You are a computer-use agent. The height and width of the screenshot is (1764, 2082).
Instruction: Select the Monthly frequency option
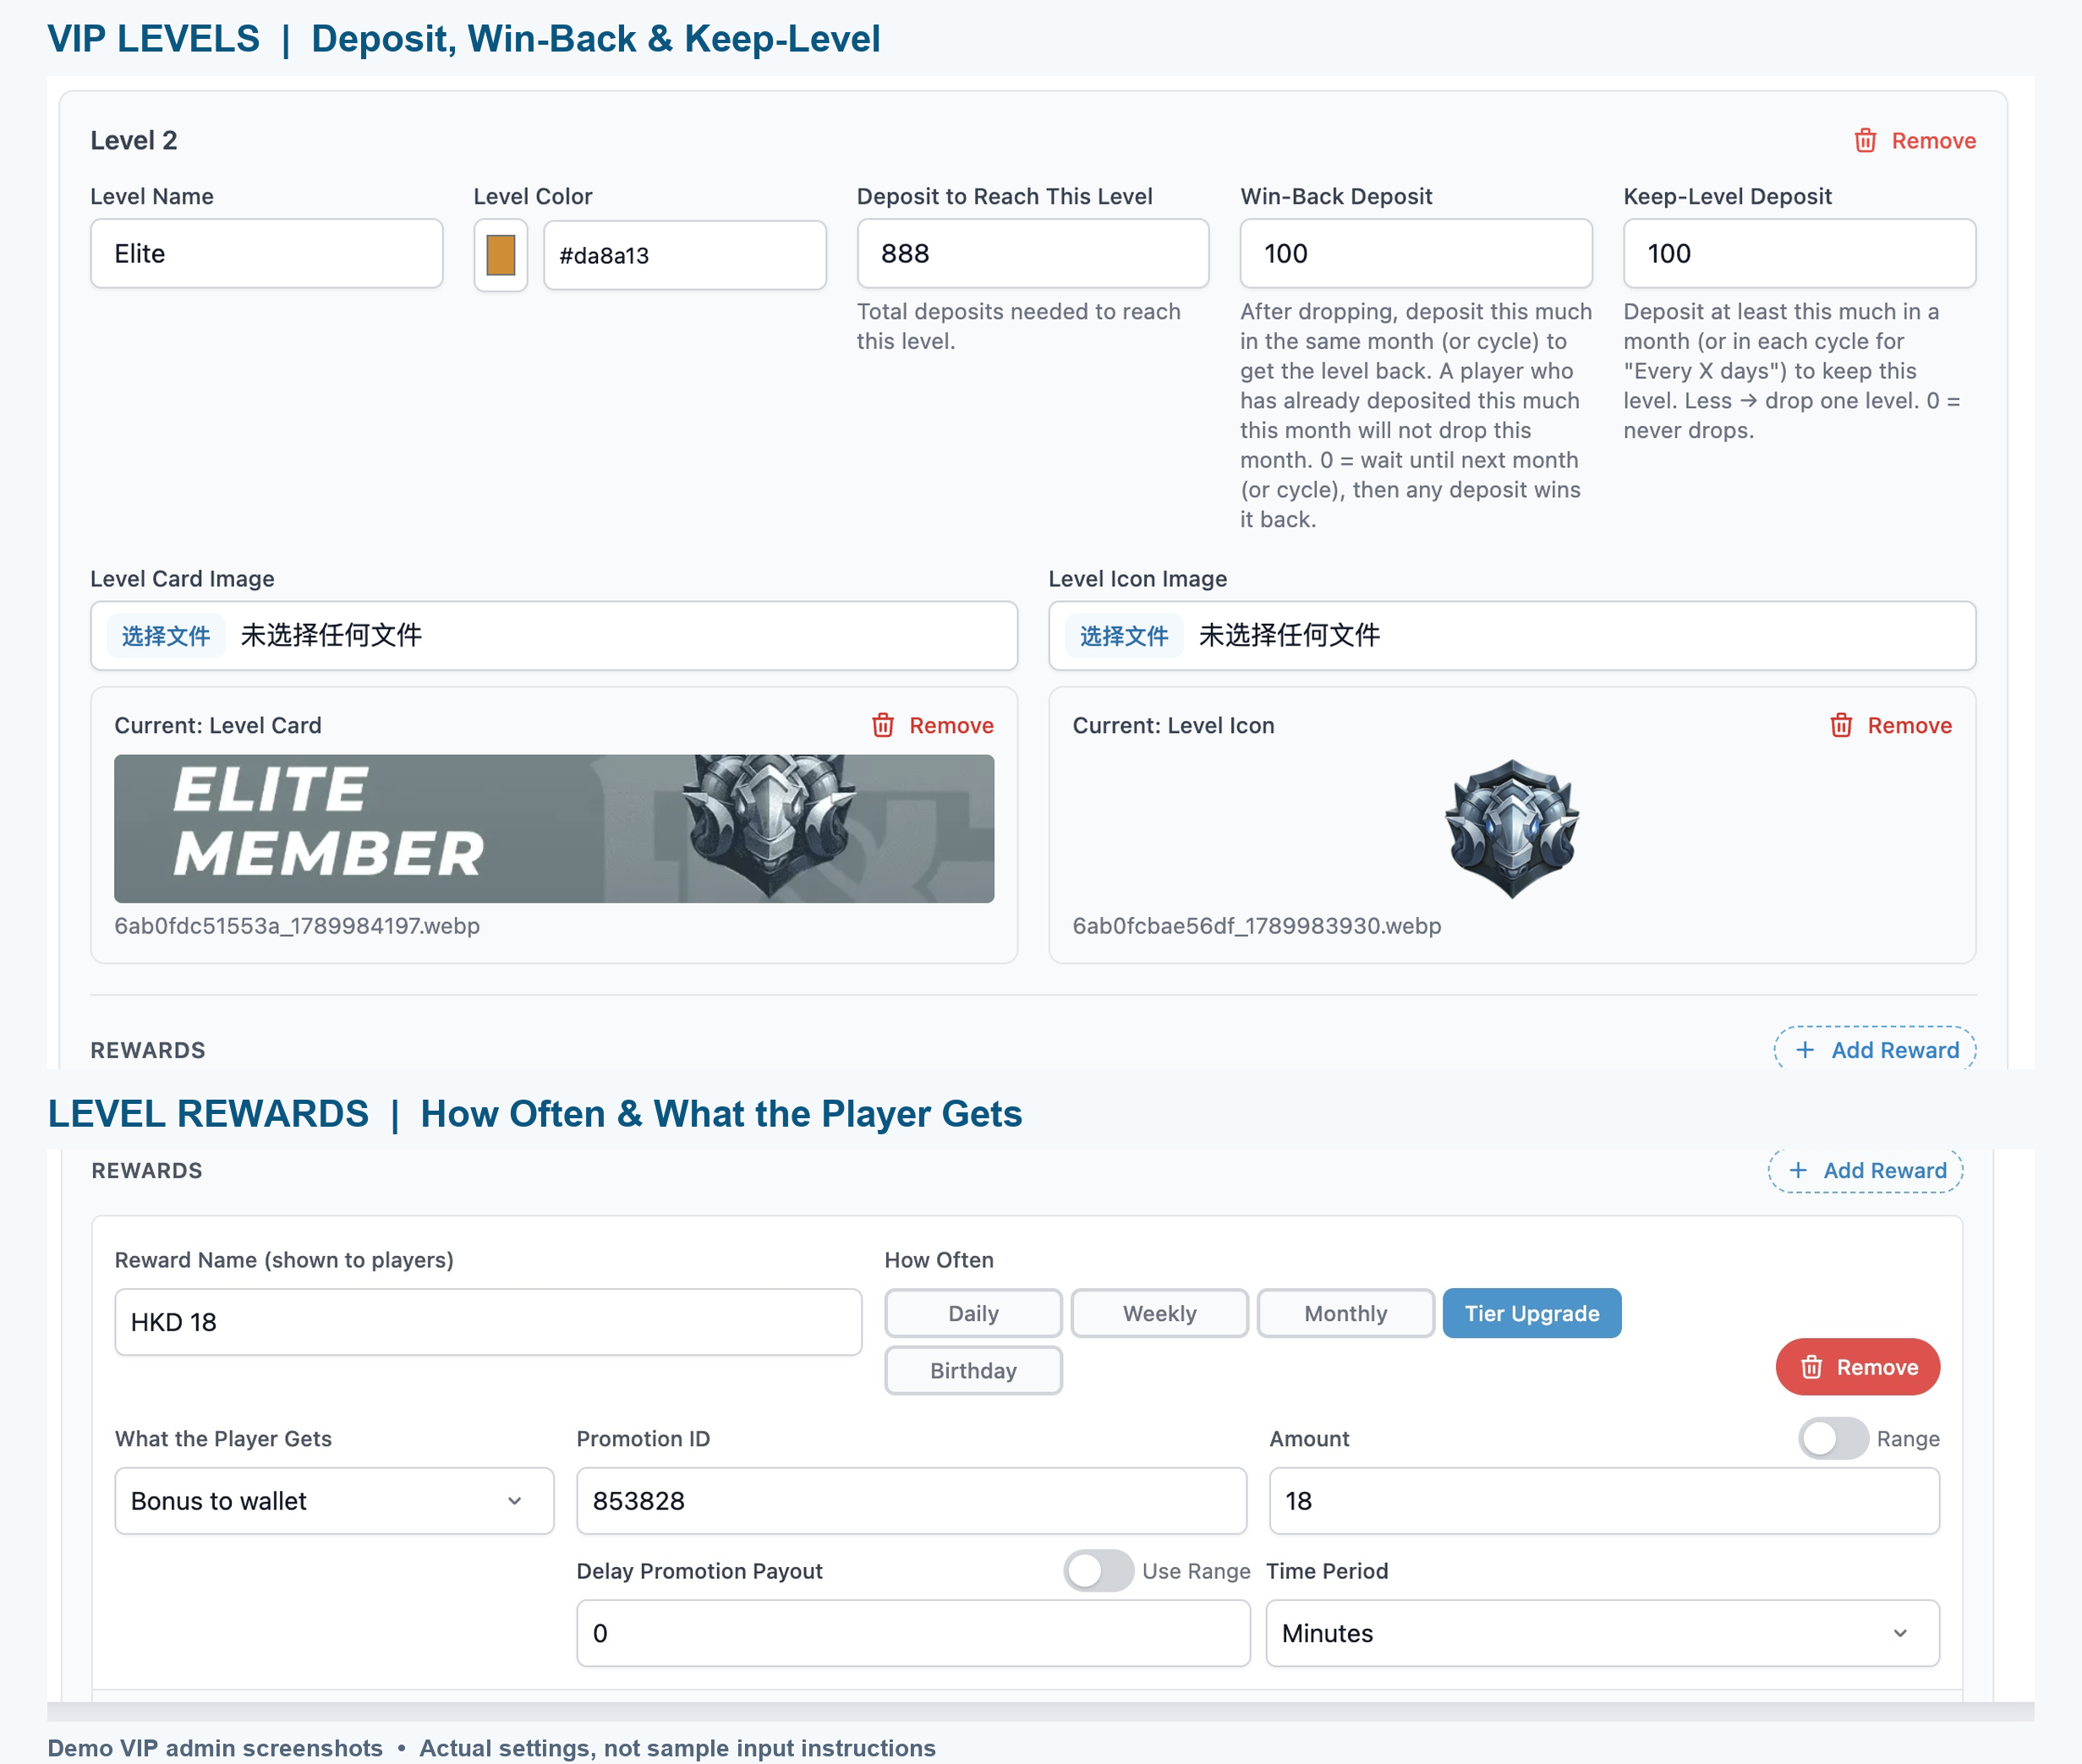tap(1345, 1313)
